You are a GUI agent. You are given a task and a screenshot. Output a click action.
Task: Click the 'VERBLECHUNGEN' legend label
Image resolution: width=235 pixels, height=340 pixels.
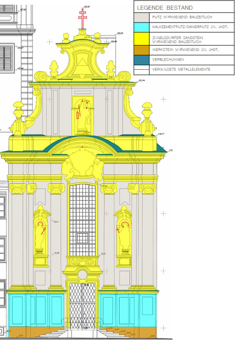(168, 60)
